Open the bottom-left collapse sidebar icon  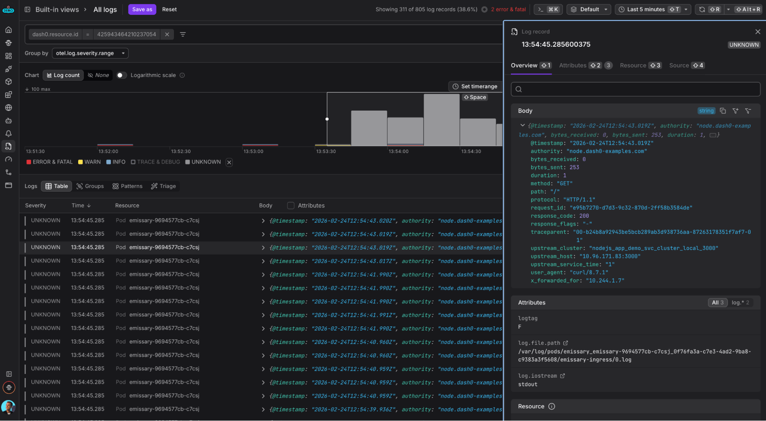click(x=8, y=374)
